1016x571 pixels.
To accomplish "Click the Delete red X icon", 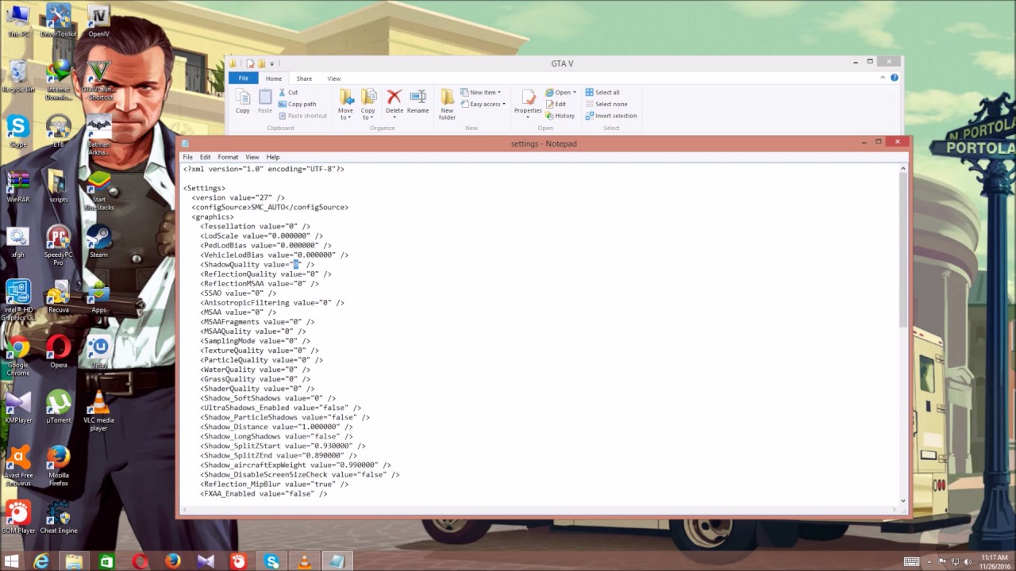I will pos(394,97).
